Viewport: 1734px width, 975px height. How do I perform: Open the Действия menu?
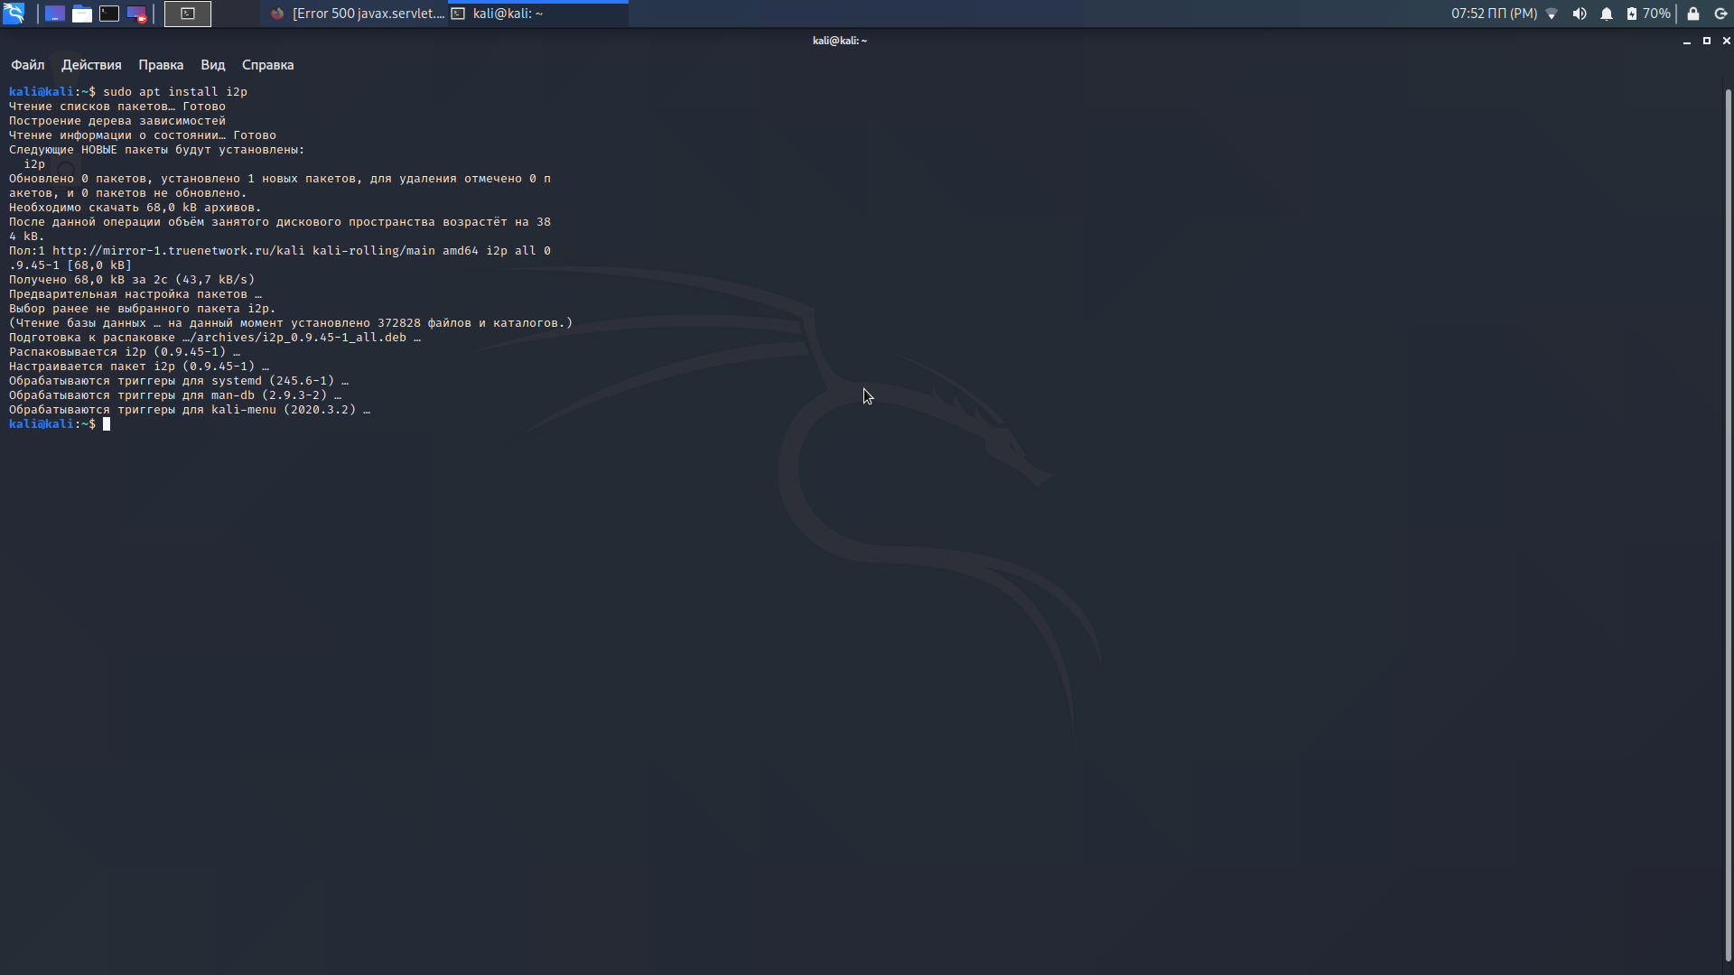click(x=91, y=65)
